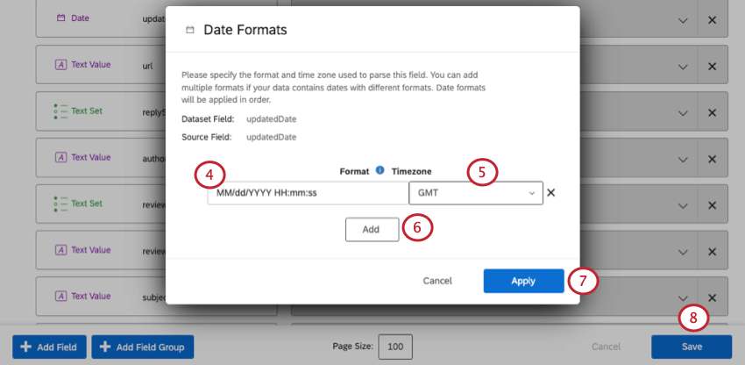Click the Format info icon
This screenshot has height=365, width=745.
(x=380, y=170)
